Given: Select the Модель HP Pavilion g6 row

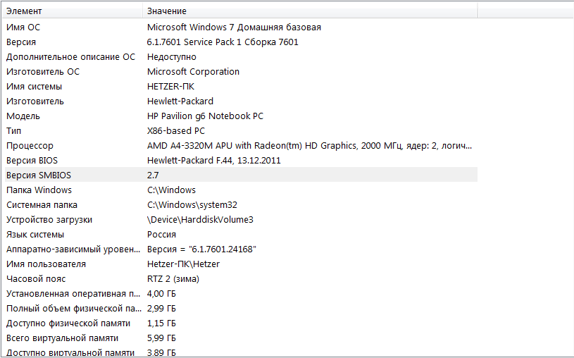Looking at the screenshot, I should point(241,116).
